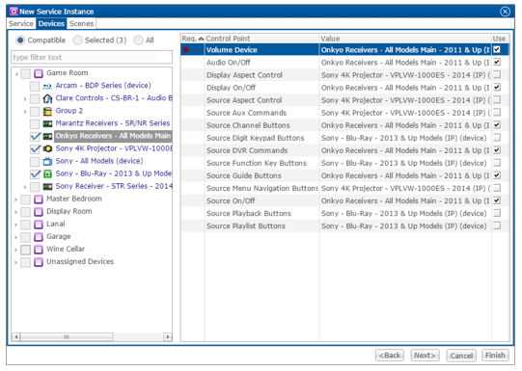
Task: Click the horizontal scrollbar thumb in device tree
Action: (x=67, y=336)
